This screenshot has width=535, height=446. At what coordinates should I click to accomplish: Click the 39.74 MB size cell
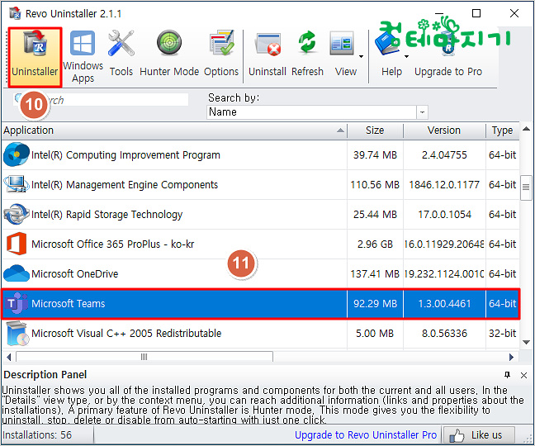tap(375, 155)
